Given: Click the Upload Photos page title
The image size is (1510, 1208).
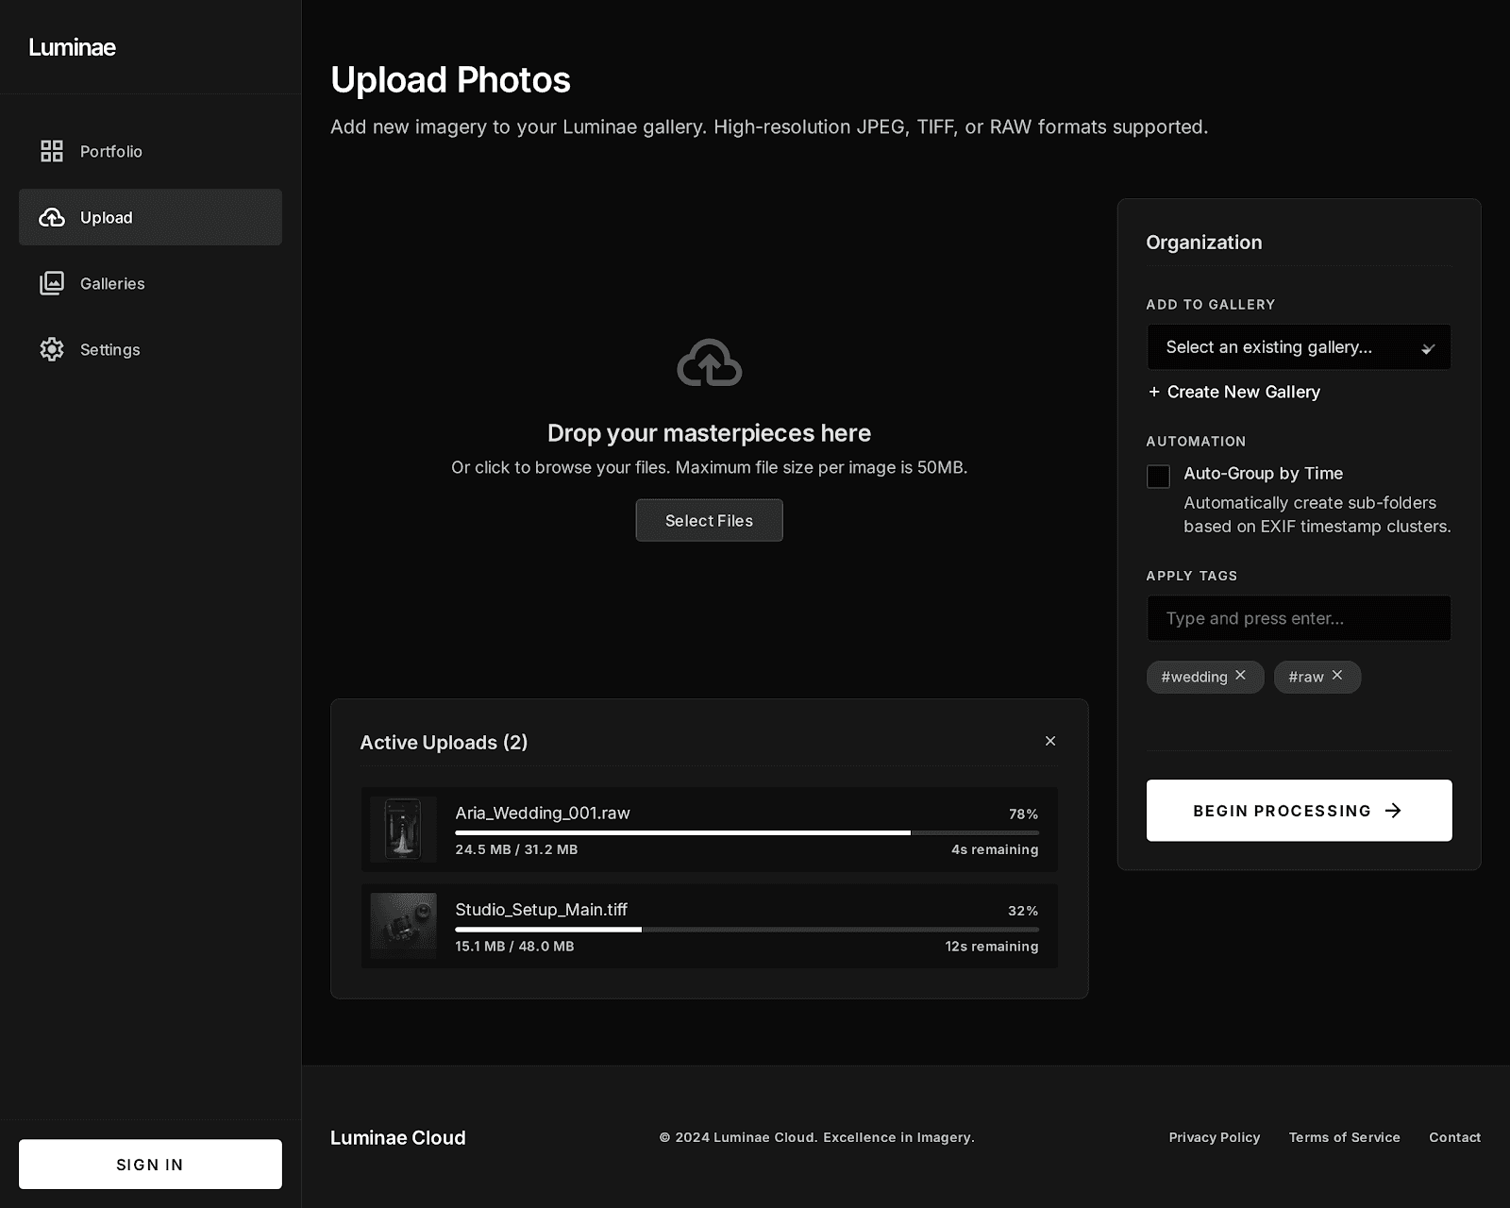Looking at the screenshot, I should coord(450,80).
